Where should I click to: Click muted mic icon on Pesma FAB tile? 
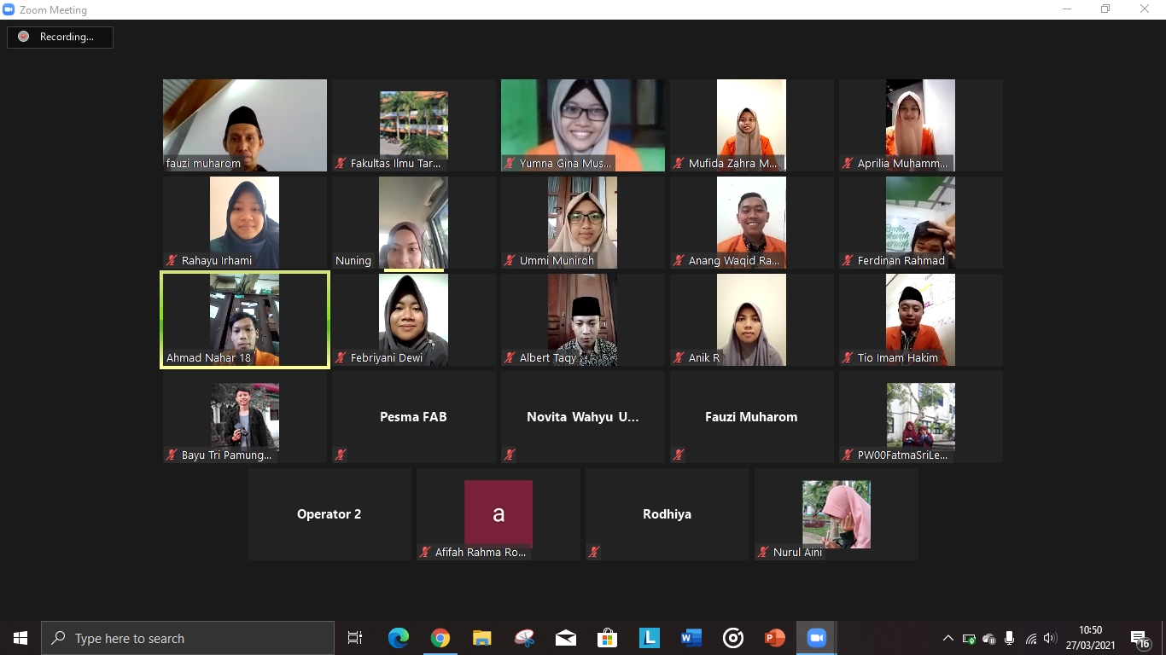(x=341, y=455)
